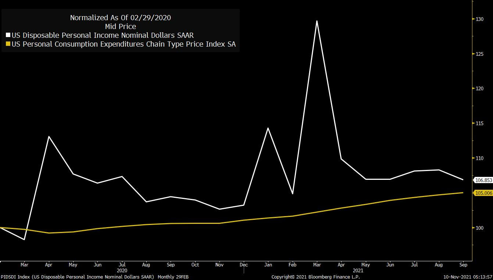Viewport: 493px width, 280px height.
Task: Click the 115 tick label on the y-axis
Action: [x=479, y=124]
